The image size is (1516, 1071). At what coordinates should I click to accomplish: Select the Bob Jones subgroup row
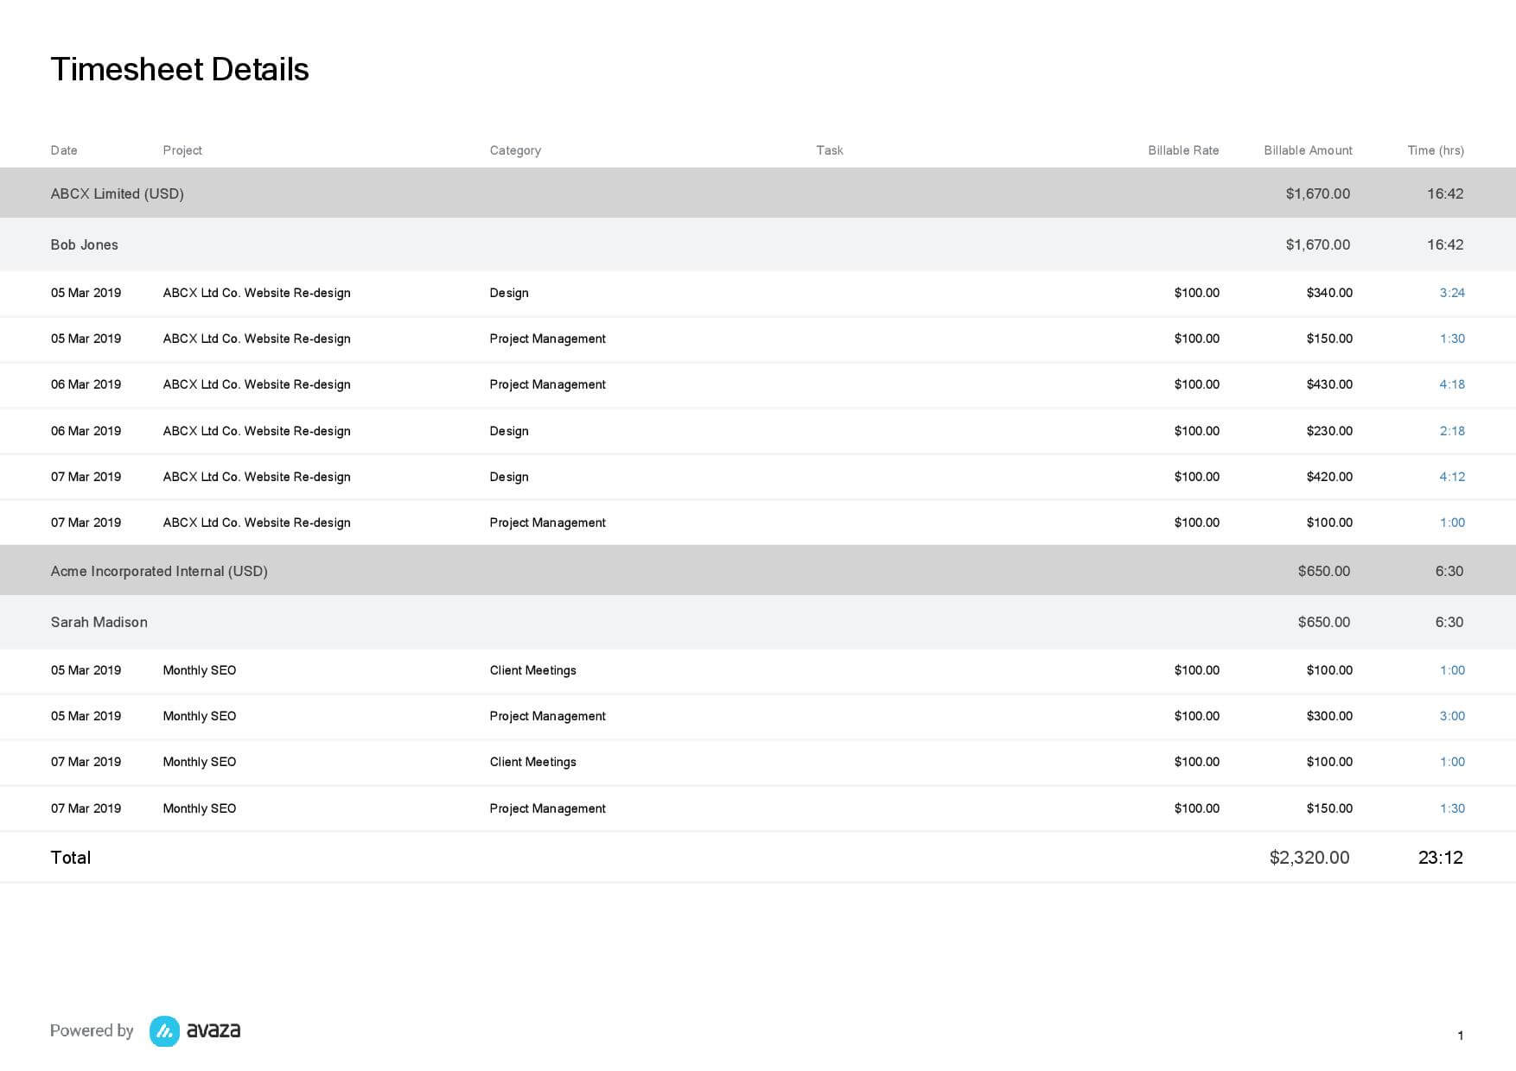tap(758, 244)
